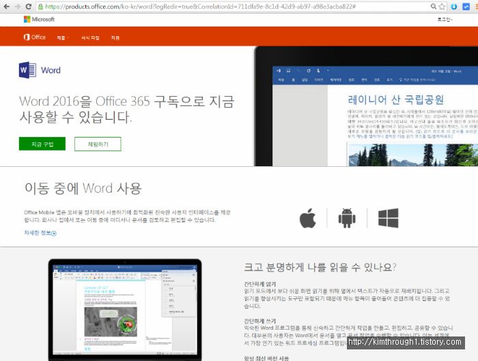Open the 서식 파일 menu item
This screenshot has width=478, height=361.
pyautogui.click(x=90, y=37)
